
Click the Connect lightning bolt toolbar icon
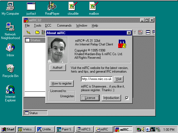(x=28, y=32)
